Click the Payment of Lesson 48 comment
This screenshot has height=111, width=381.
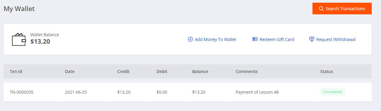tap(257, 92)
